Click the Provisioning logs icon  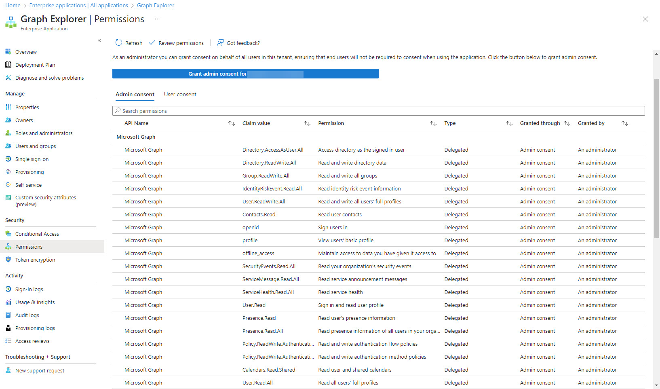(x=8, y=328)
